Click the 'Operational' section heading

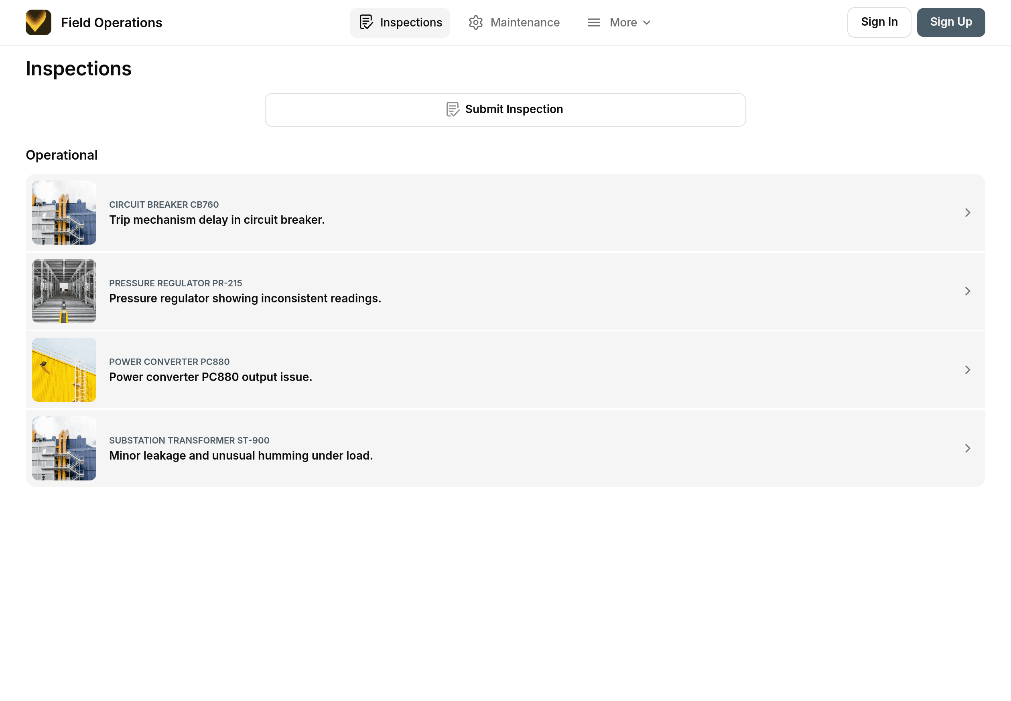62,155
